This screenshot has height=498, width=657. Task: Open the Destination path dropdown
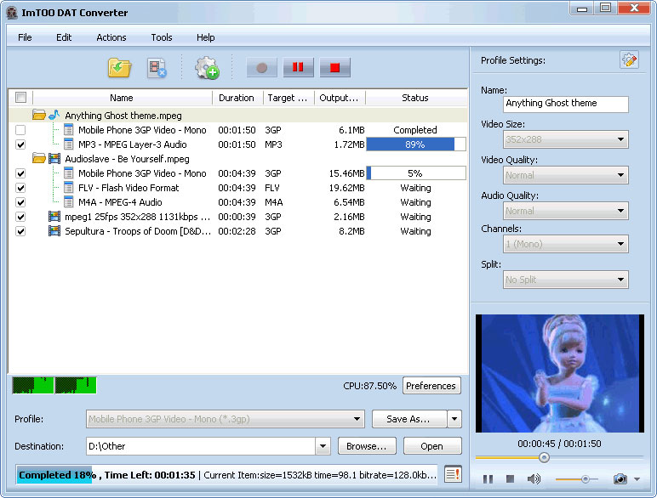pyautogui.click(x=323, y=446)
